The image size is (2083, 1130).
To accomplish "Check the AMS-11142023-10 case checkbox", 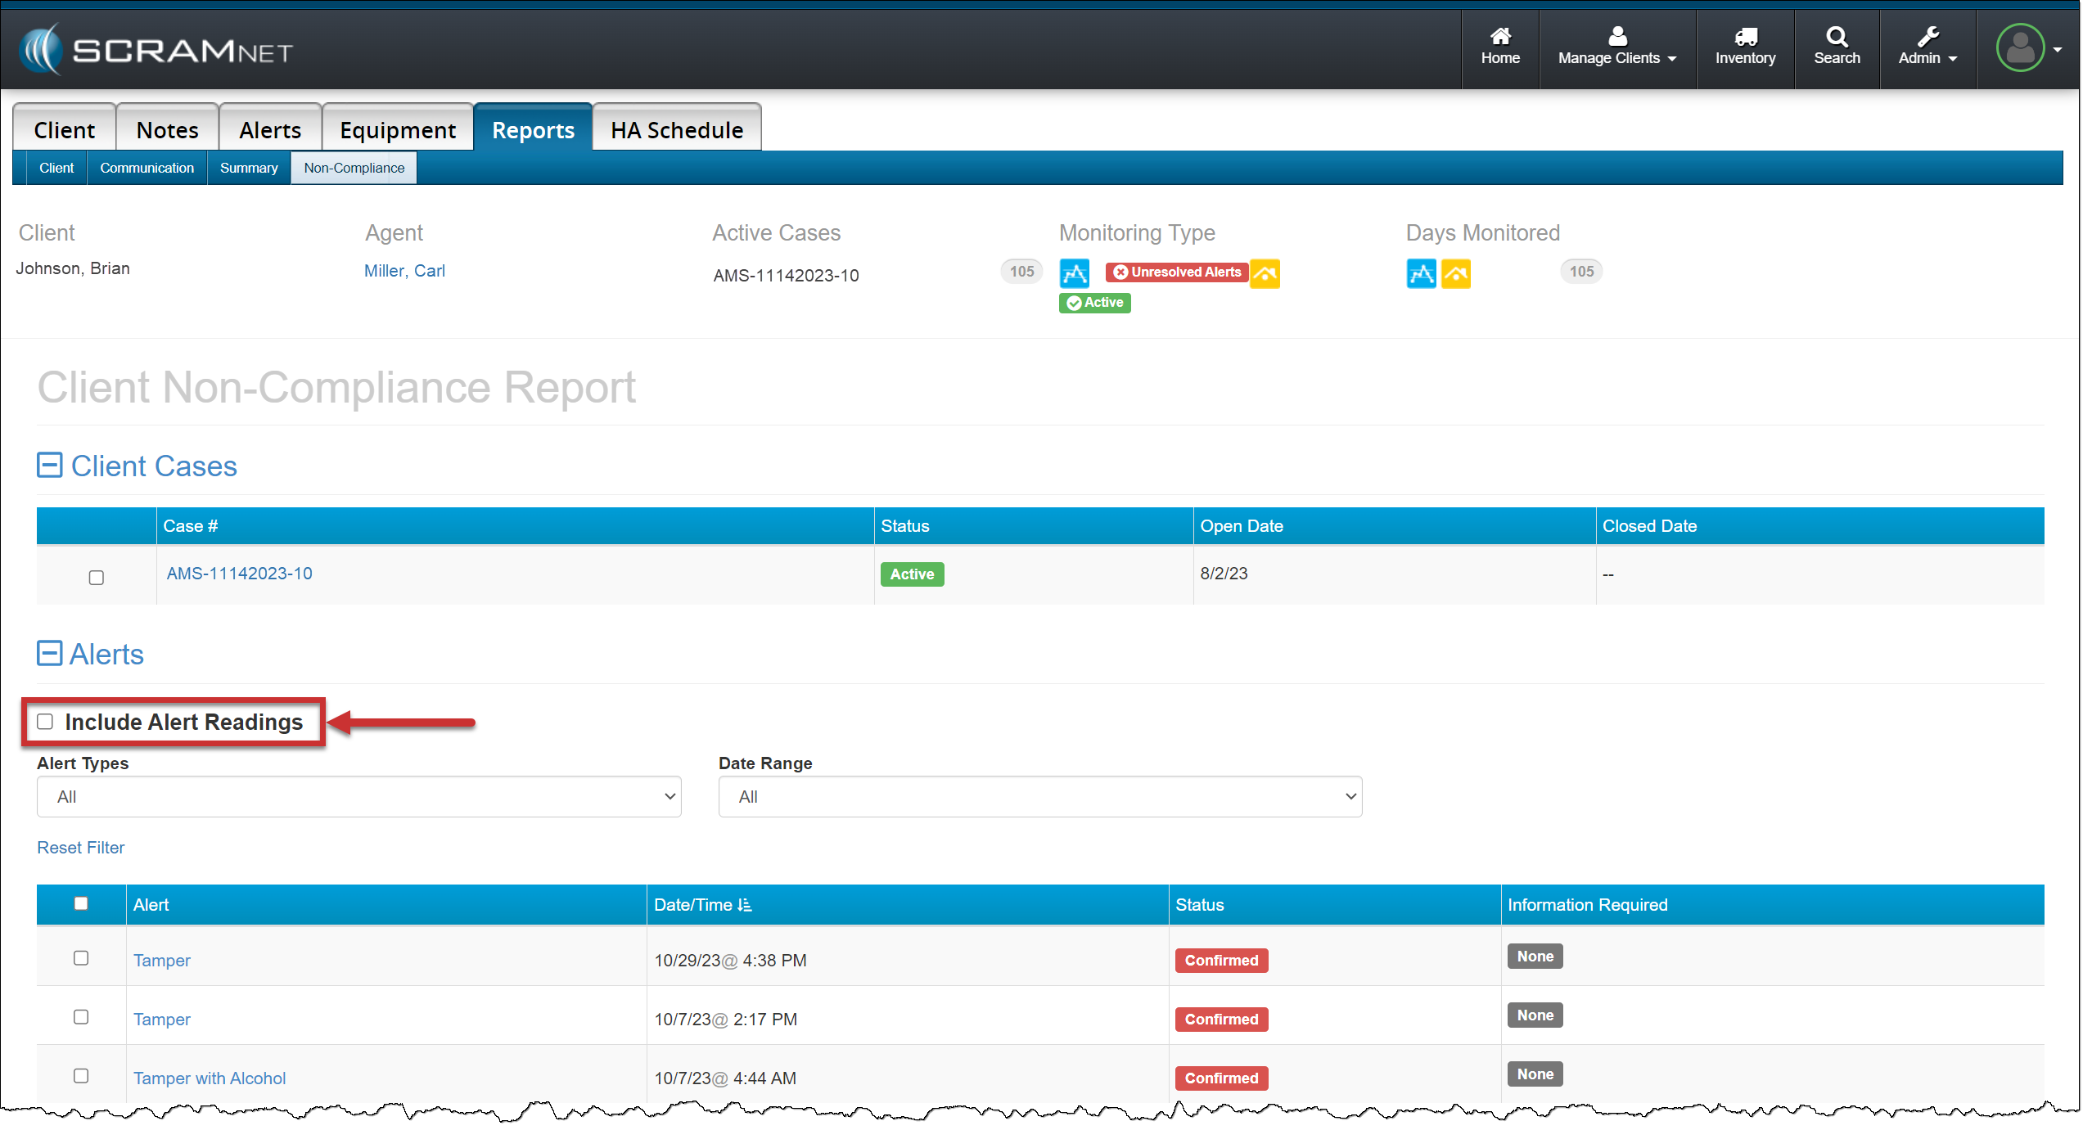I will click(x=97, y=578).
